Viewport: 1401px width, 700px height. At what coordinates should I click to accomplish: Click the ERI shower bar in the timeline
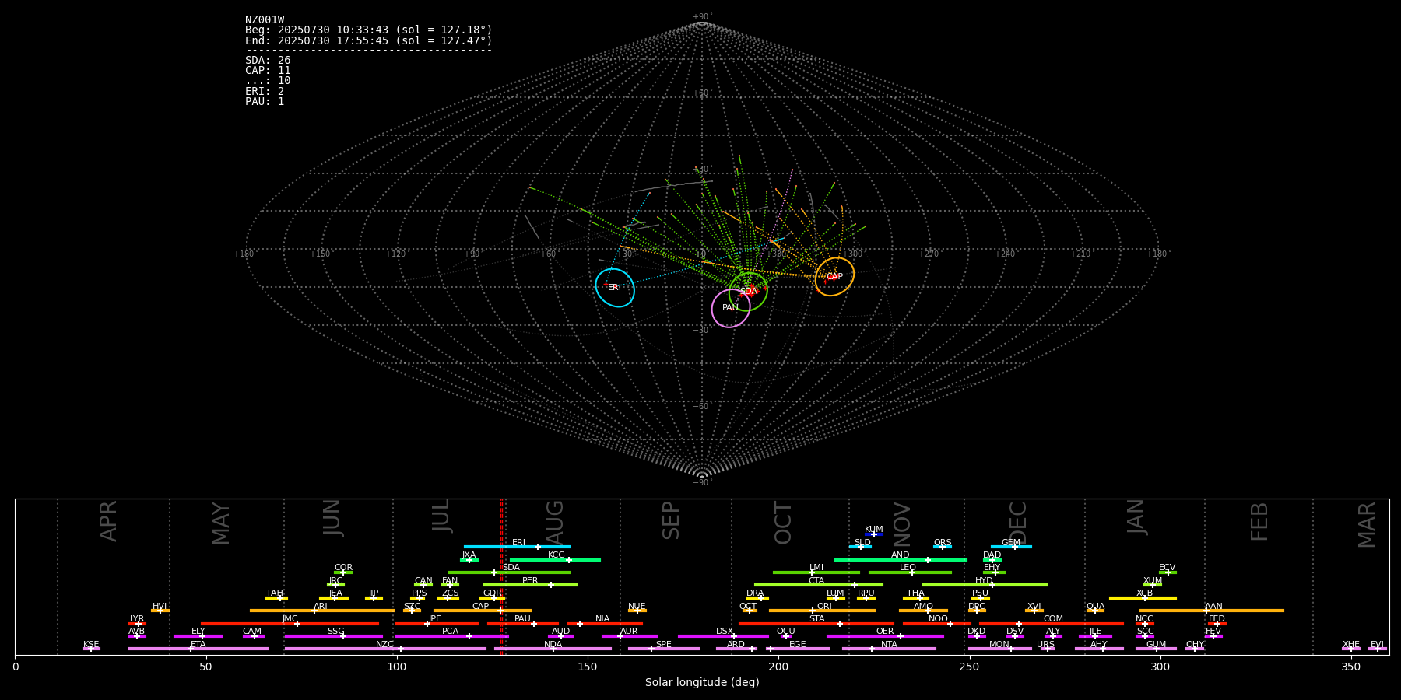pos(517,547)
